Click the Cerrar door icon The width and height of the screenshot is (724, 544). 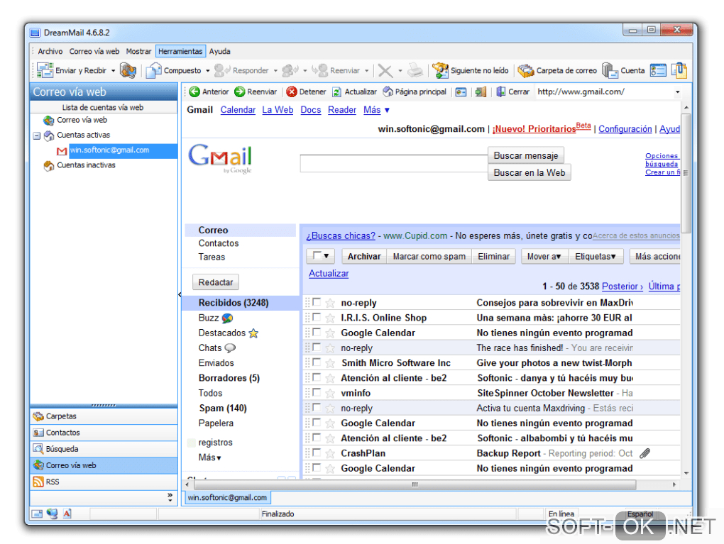(x=501, y=91)
